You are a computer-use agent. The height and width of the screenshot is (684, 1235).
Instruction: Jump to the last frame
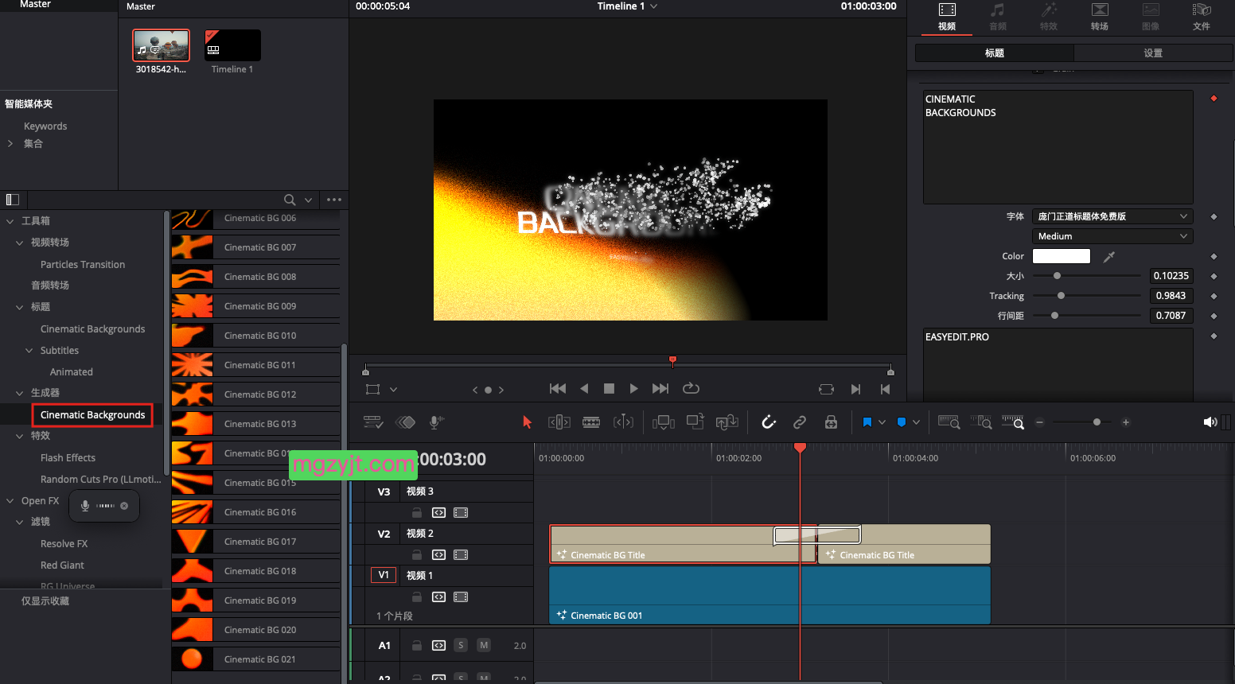(660, 388)
